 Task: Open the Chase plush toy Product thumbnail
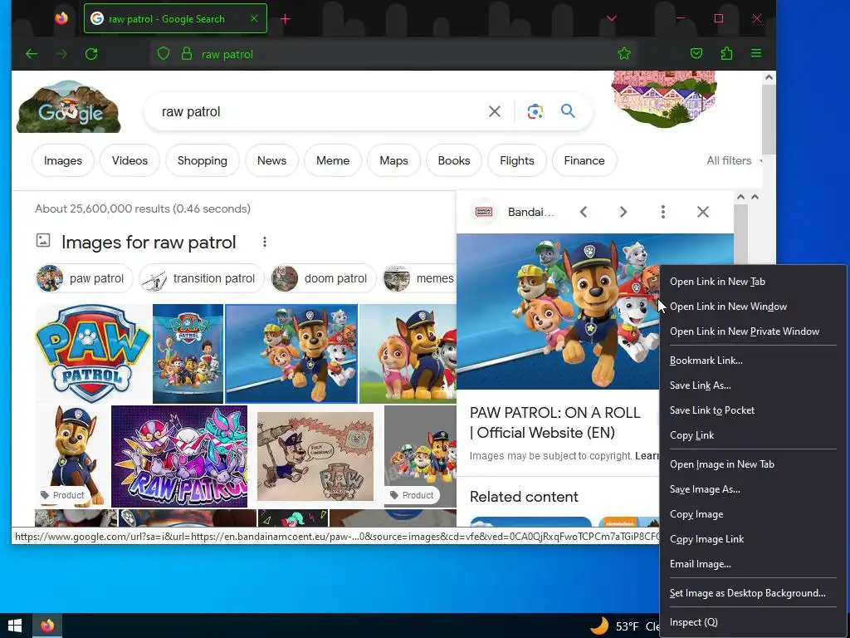pos(73,456)
